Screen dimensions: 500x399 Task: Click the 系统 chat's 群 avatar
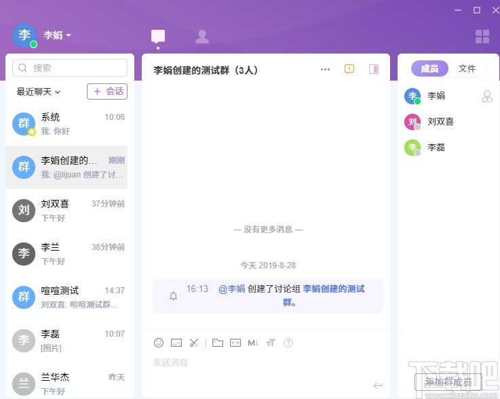24,123
